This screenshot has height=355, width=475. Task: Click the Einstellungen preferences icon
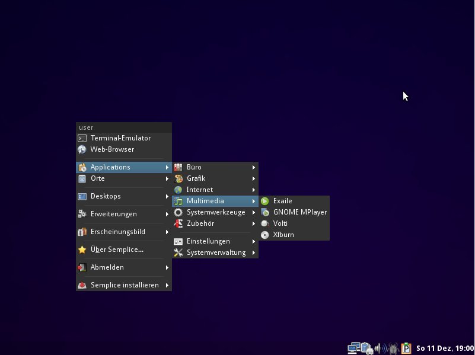click(x=178, y=242)
